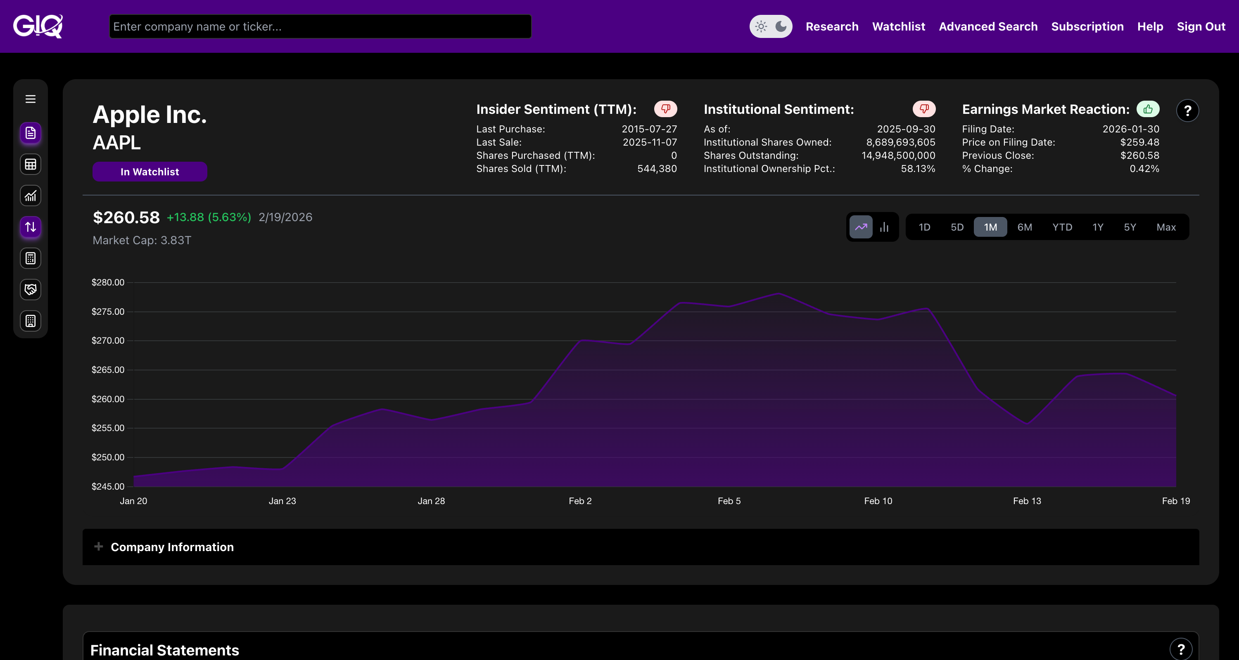The height and width of the screenshot is (660, 1239).
Task: Click the In Watchlist button
Action: 150,172
